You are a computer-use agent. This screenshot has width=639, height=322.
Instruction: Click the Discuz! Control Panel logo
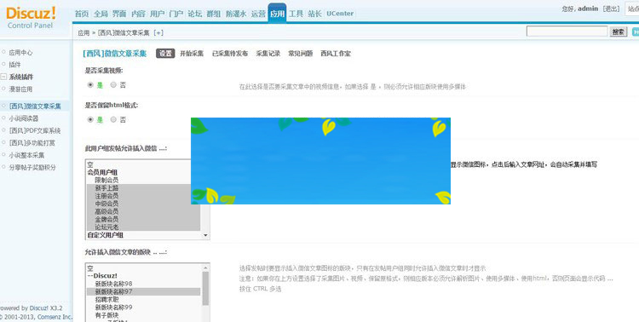pos(31,17)
